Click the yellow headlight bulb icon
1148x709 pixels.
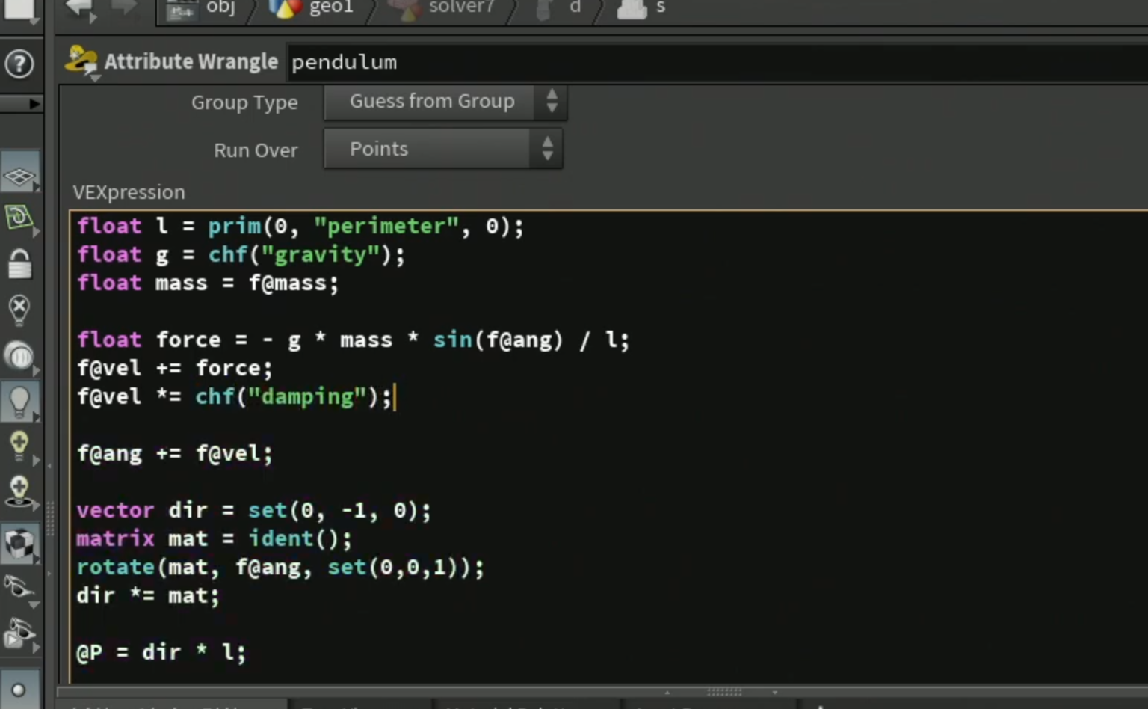pos(19,446)
